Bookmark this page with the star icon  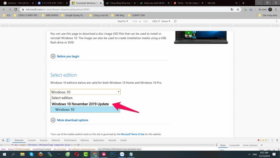coord(238,9)
